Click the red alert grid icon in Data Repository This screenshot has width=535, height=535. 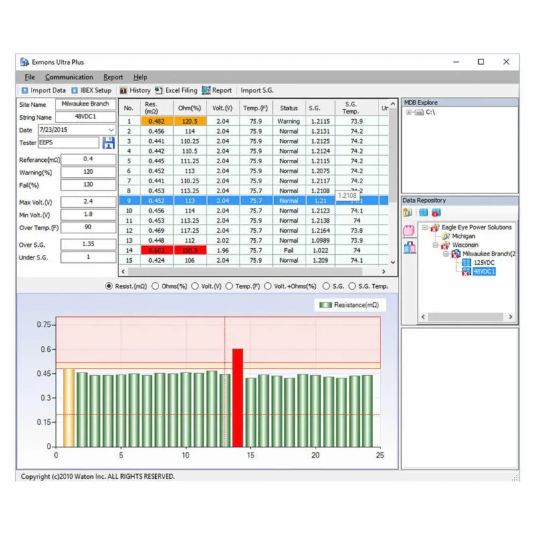click(435, 213)
